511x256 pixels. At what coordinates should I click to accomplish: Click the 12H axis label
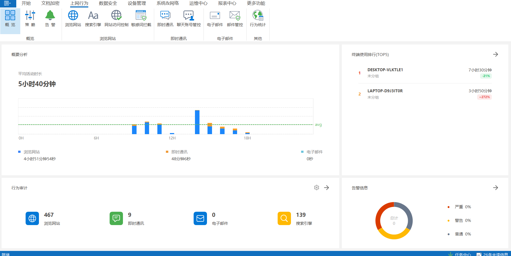(172, 138)
